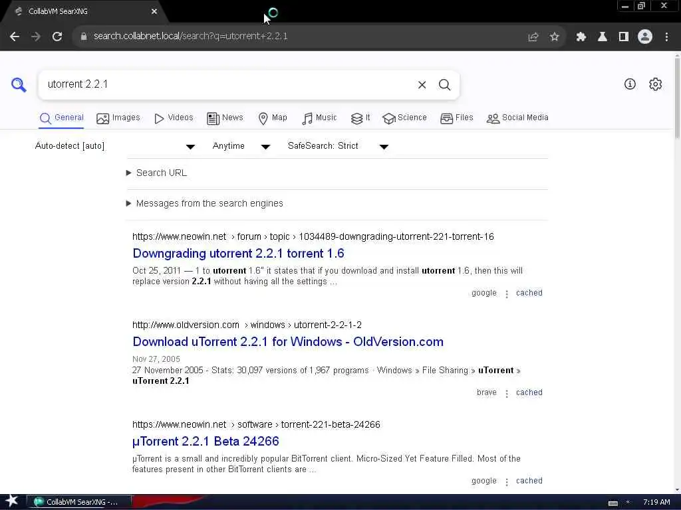Viewport: 681px width, 510px height.
Task: Click the page vertical scrollbar
Action: pos(677,97)
